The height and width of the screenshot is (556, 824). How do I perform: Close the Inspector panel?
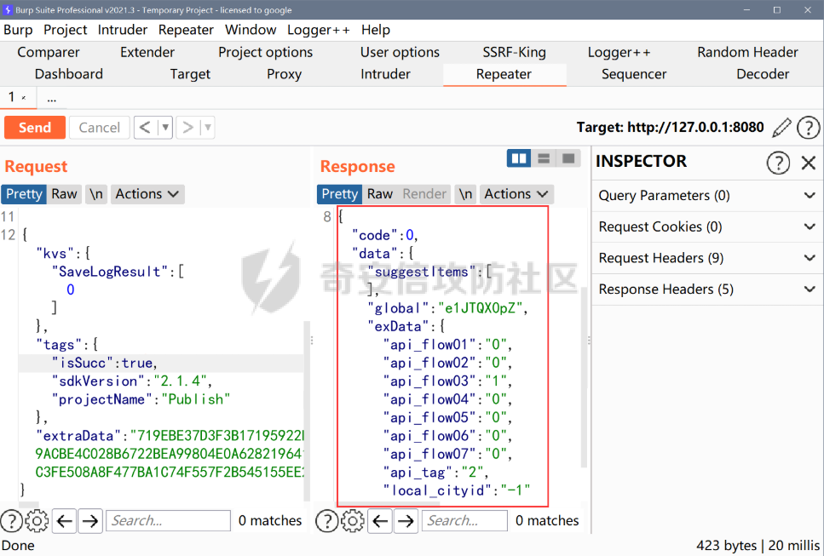808,163
